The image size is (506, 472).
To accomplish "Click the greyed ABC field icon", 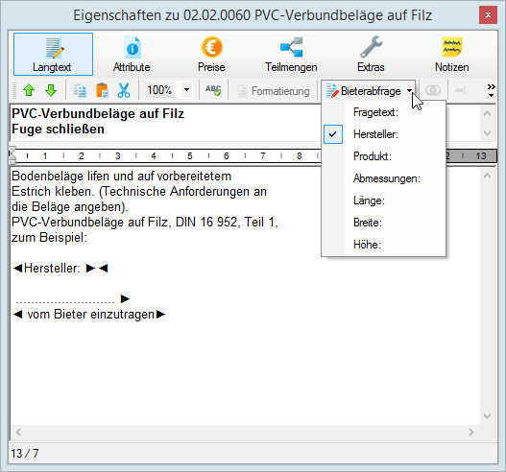I will [x=462, y=91].
